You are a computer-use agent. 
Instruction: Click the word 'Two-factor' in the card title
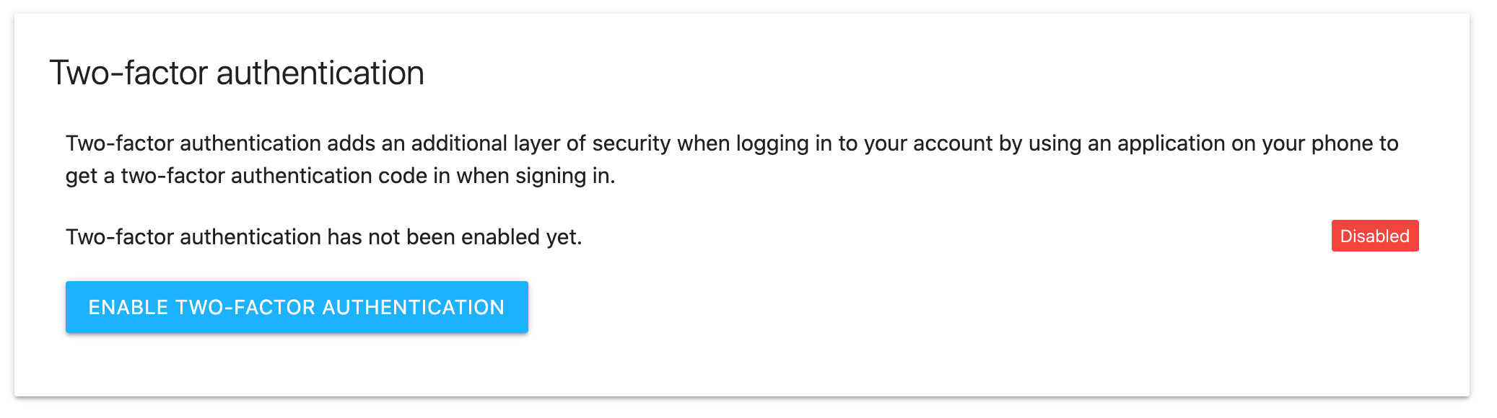click(x=128, y=73)
